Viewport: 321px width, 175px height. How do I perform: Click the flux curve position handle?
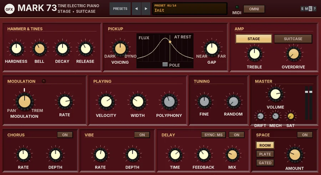170,42
